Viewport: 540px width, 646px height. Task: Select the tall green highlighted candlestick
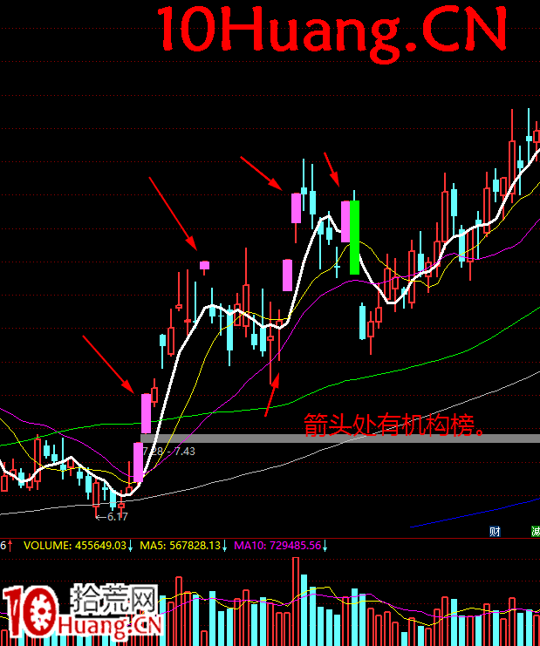[354, 237]
